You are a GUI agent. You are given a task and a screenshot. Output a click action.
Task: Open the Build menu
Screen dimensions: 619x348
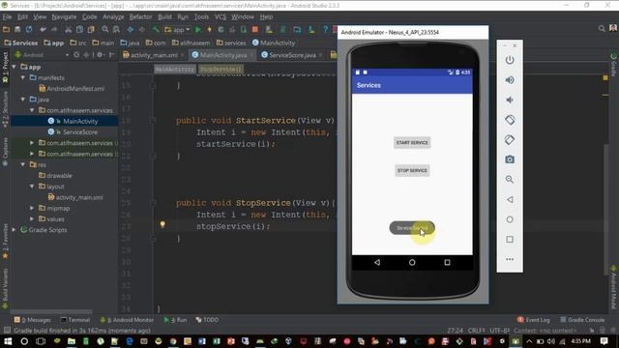[164, 17]
